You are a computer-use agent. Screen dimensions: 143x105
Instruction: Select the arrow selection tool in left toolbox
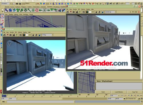tap(2, 16)
